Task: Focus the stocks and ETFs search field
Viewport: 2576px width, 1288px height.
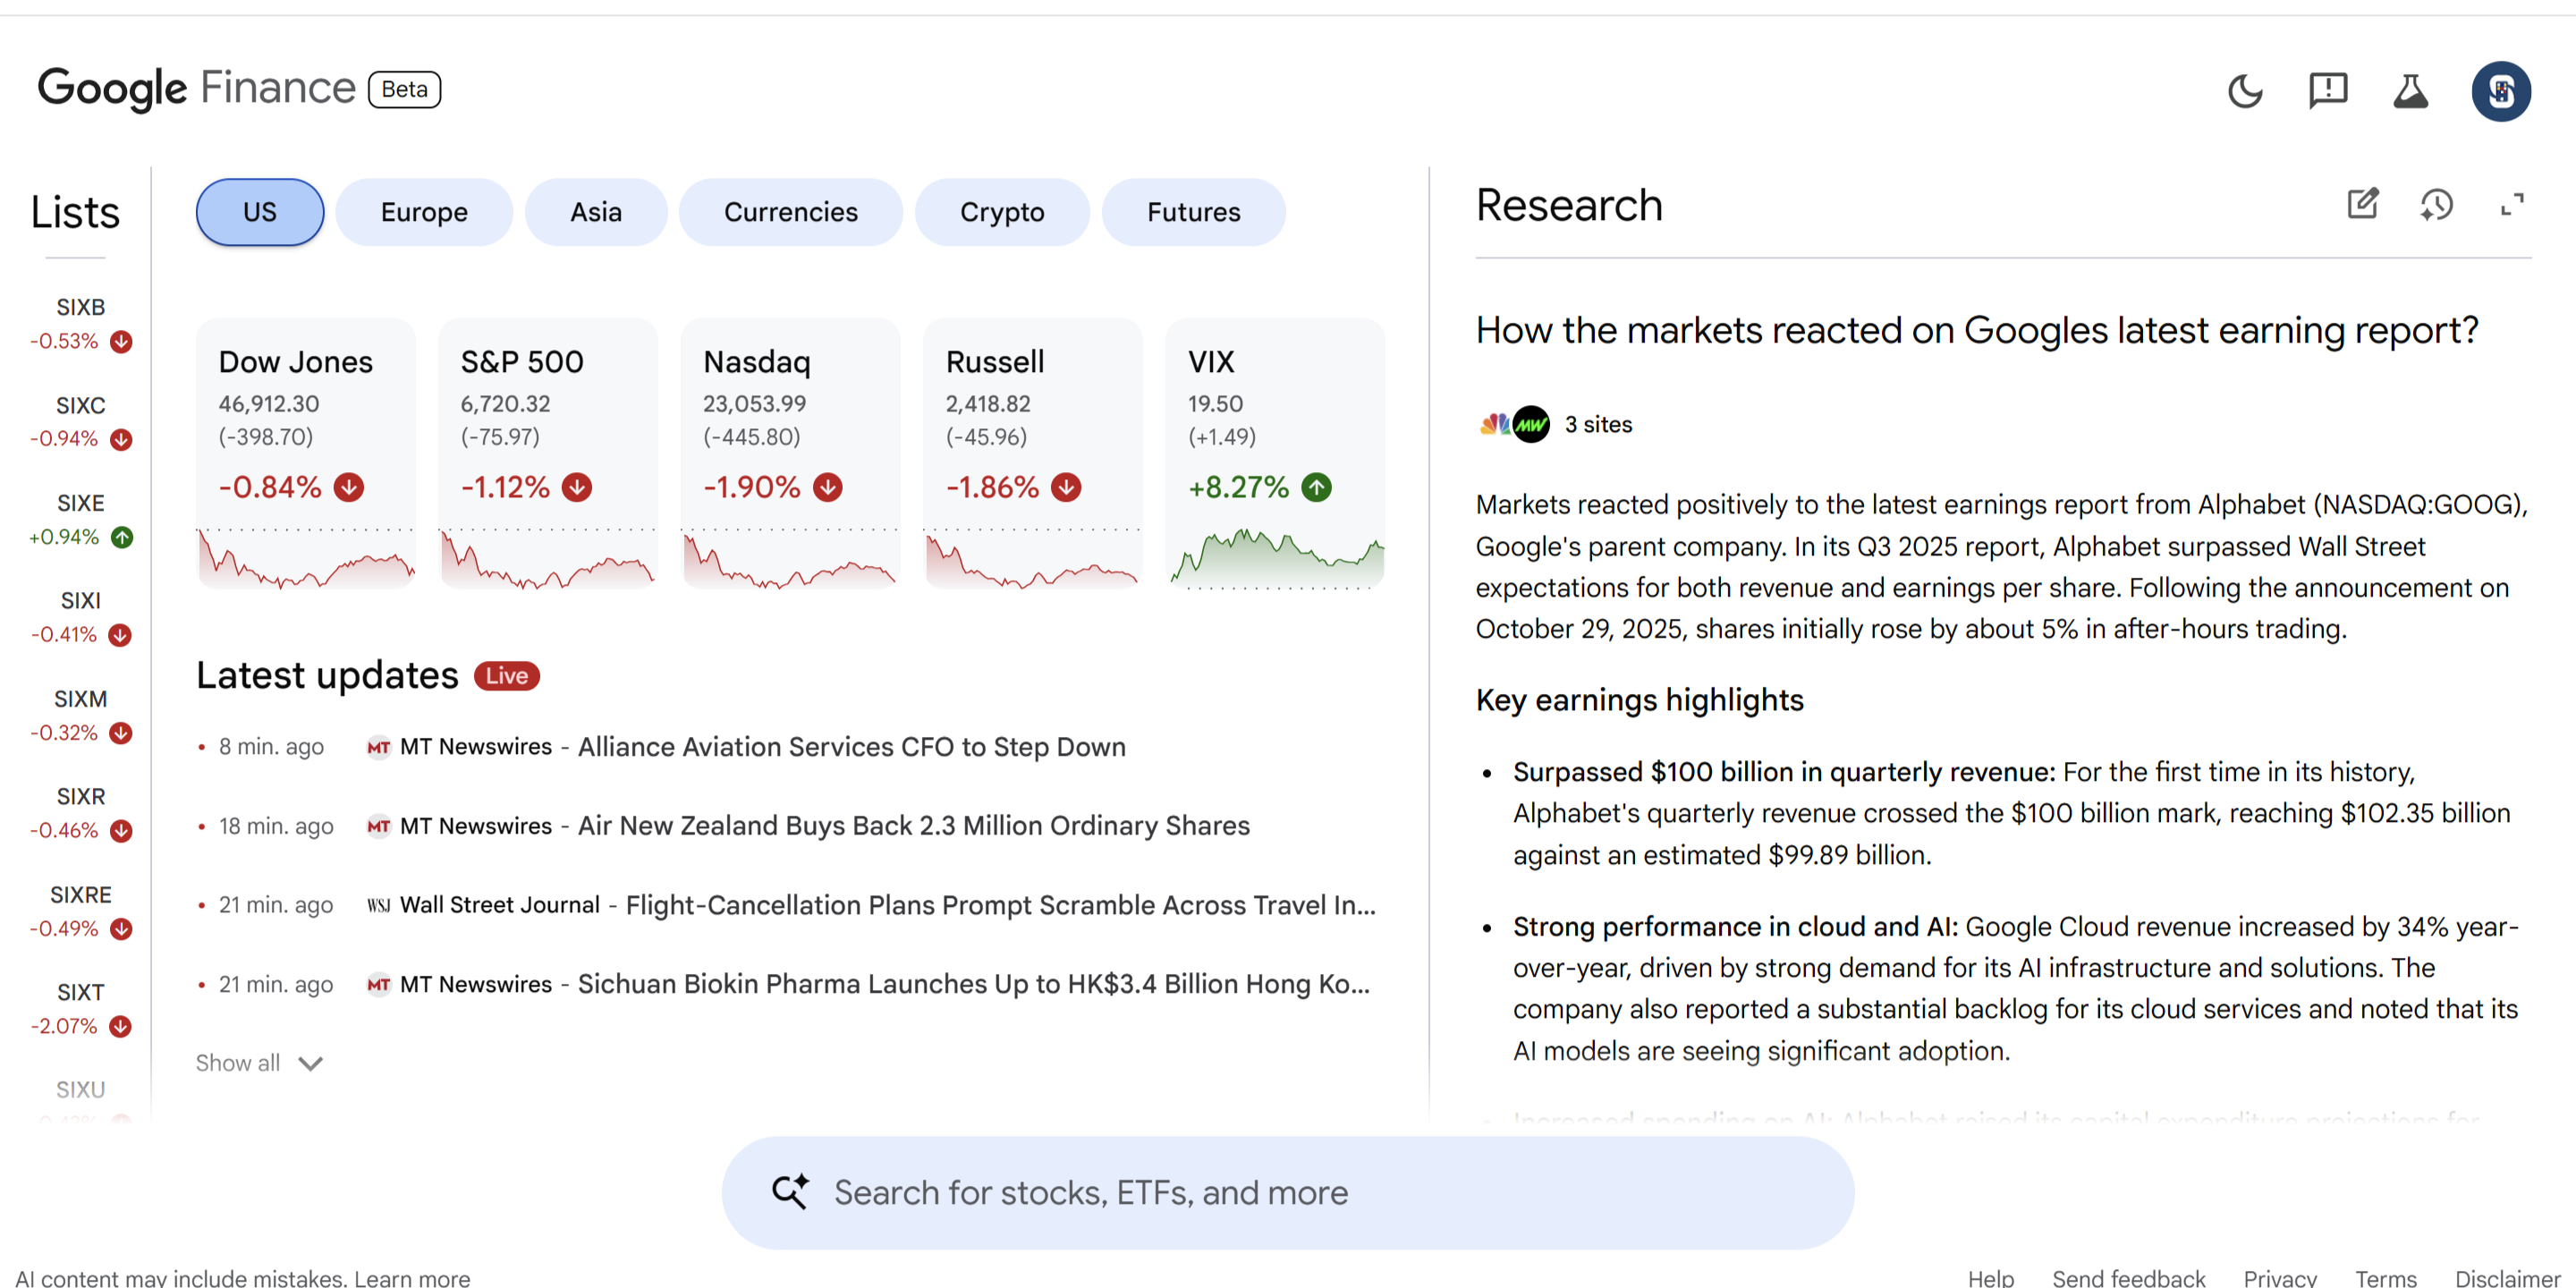Action: pos(1300,1192)
